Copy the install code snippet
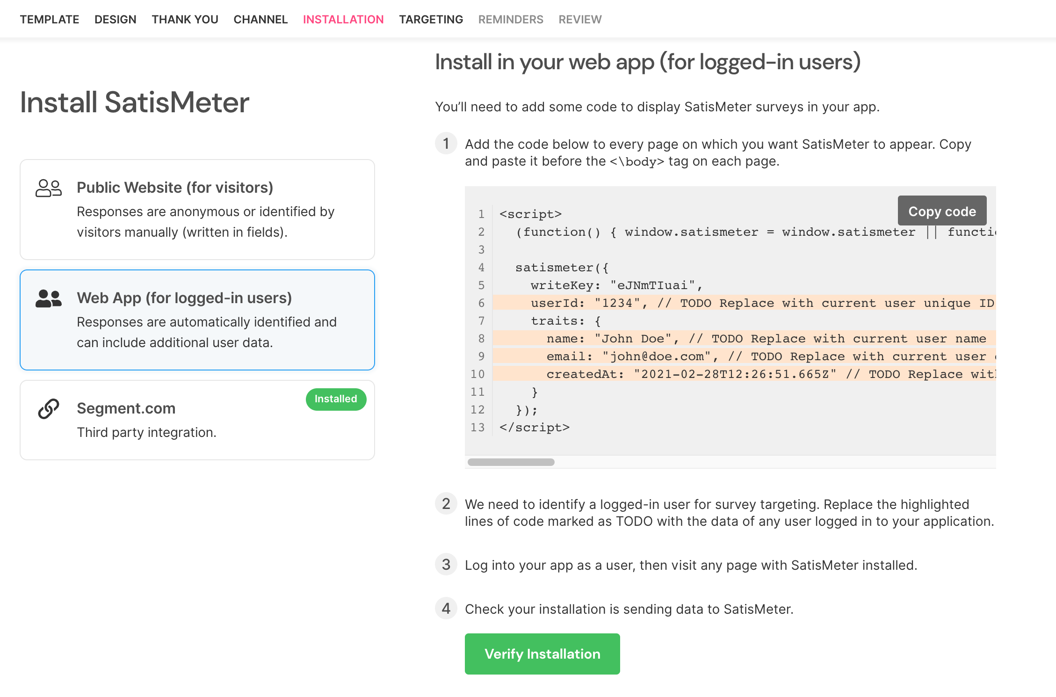 [x=942, y=211]
